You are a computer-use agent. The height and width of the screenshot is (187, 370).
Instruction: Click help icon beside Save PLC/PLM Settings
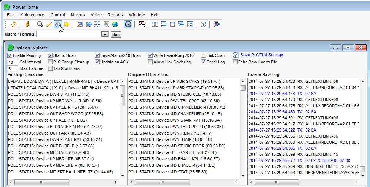click(x=236, y=55)
